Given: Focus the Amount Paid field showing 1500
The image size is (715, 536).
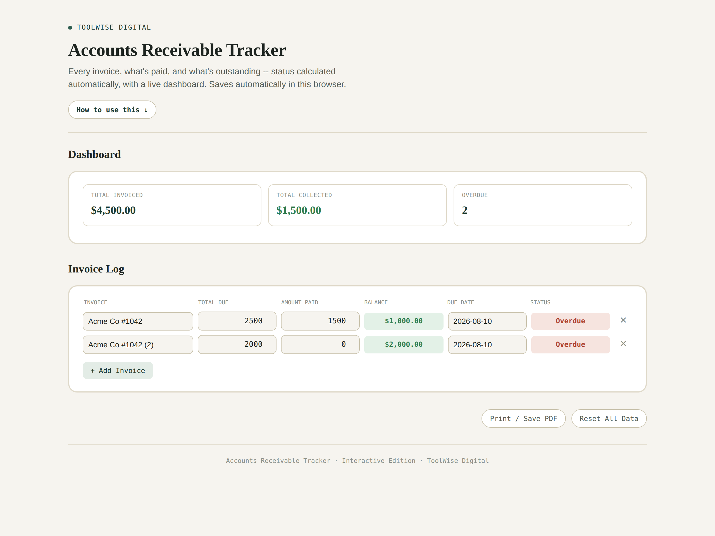Looking at the screenshot, I should pyautogui.click(x=320, y=321).
